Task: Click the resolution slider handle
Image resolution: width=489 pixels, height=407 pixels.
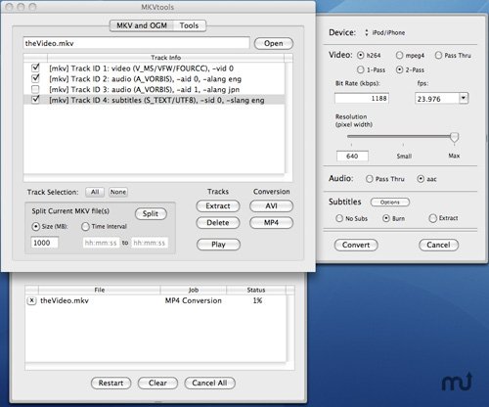Action: coord(454,137)
